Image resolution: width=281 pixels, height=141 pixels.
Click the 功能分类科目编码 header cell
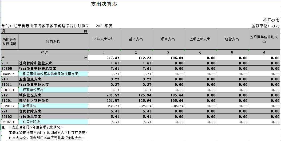[x=10, y=42]
